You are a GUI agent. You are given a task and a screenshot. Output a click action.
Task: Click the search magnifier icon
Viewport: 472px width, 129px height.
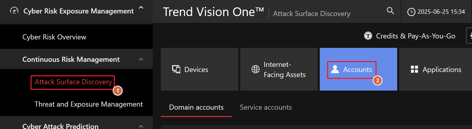[x=390, y=11]
